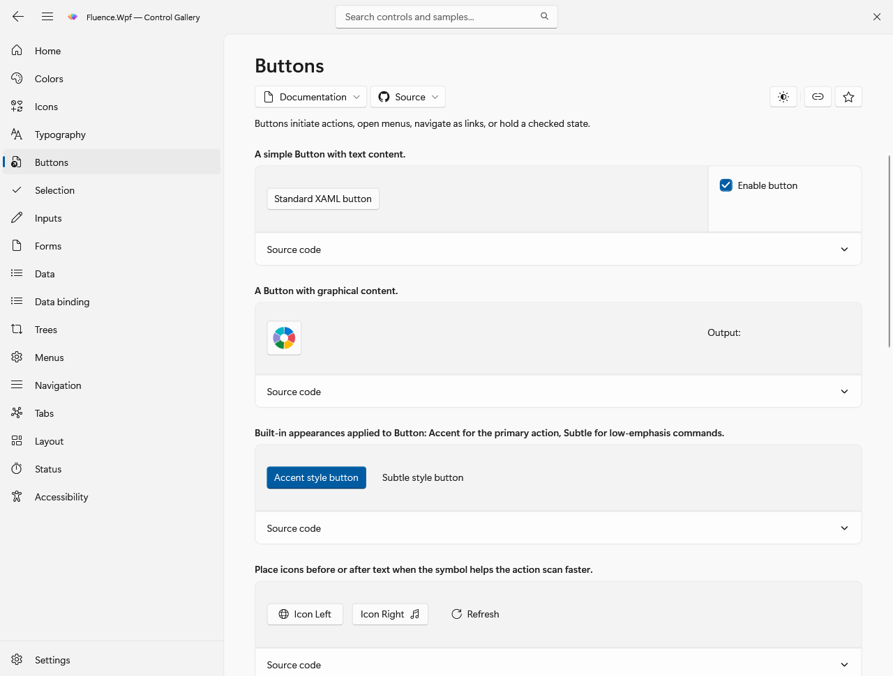Click the Status stopwatch icon

coord(17,468)
